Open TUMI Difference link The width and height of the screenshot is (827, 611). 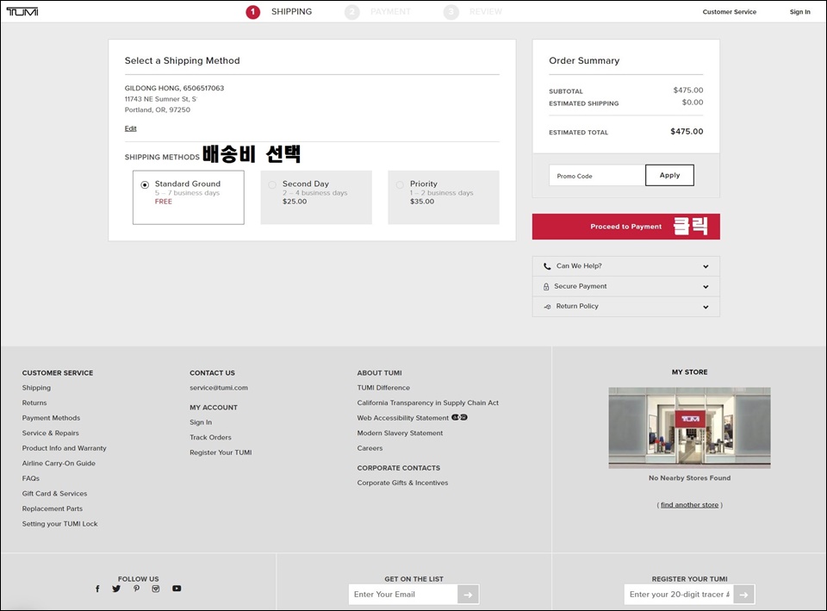tap(383, 388)
